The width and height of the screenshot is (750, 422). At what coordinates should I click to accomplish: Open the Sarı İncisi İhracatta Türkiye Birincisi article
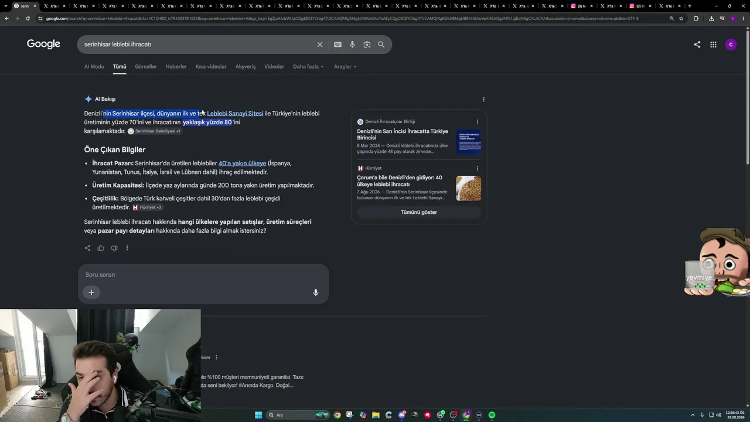403,134
